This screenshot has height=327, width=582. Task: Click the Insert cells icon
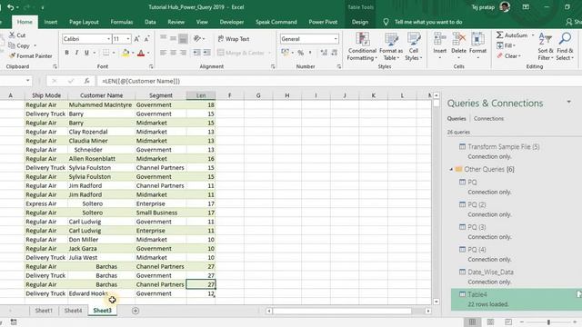[440, 39]
